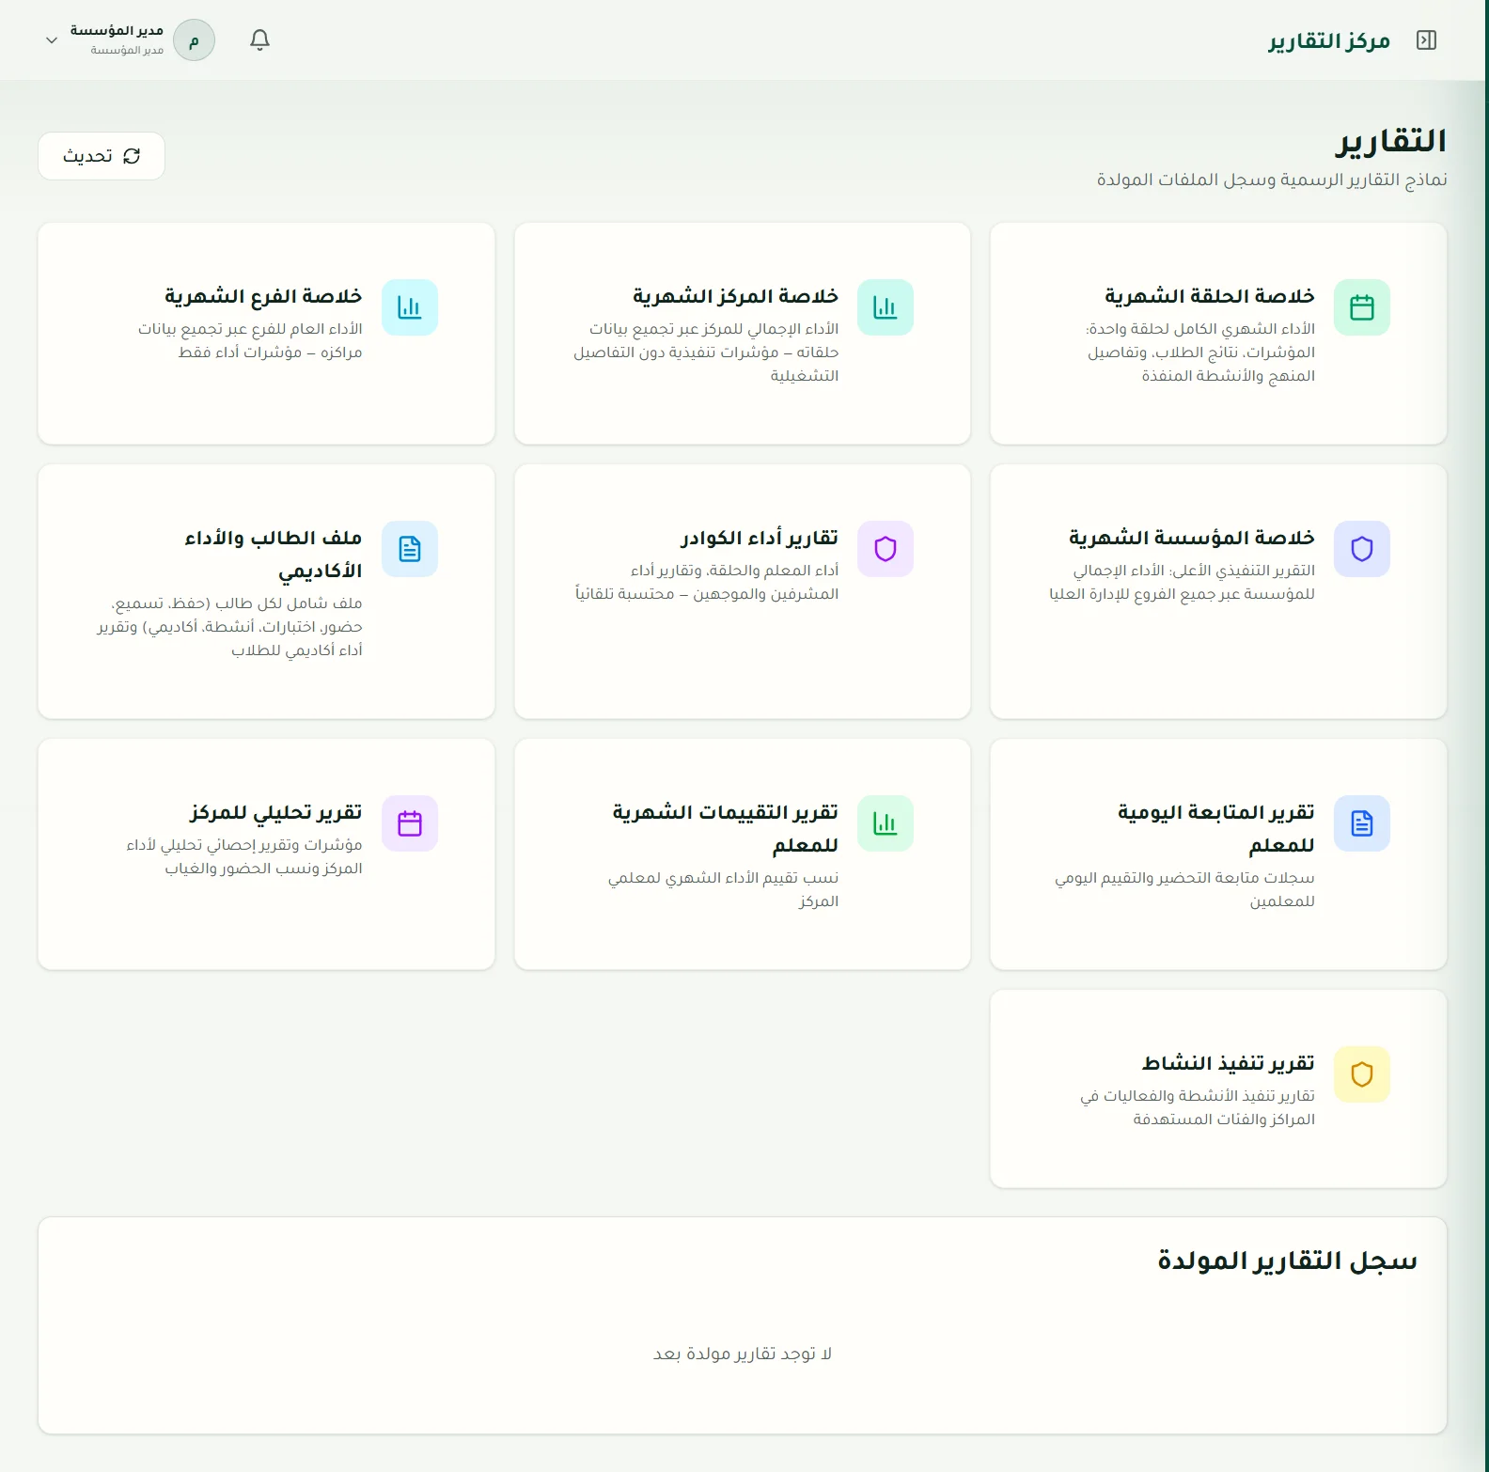
Task: Open the notifications bell
Action: (x=260, y=39)
